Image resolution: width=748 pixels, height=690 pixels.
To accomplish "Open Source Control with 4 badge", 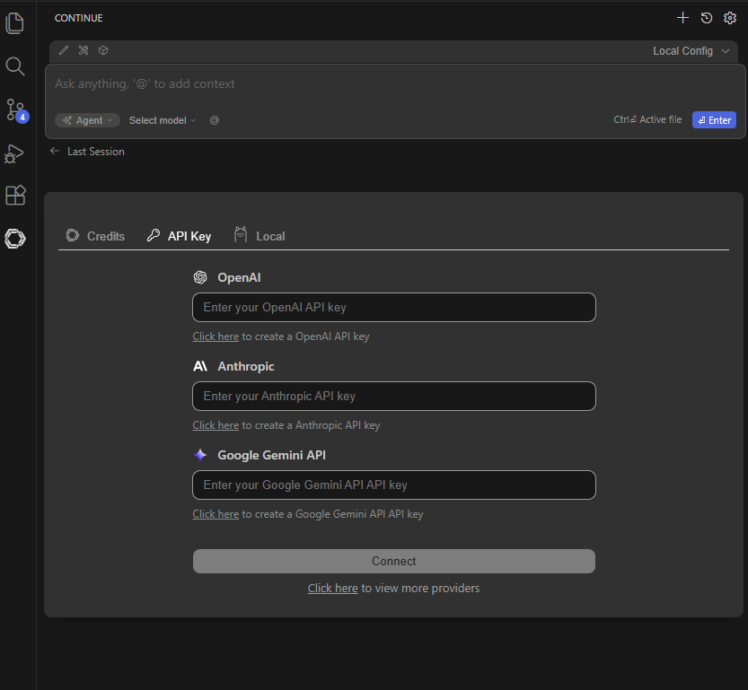I will point(17,110).
